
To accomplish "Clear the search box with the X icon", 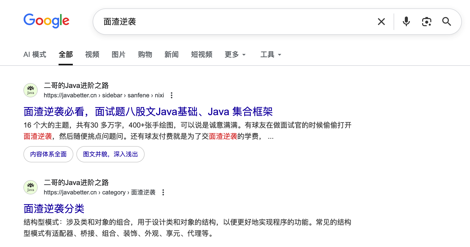I will [x=381, y=22].
